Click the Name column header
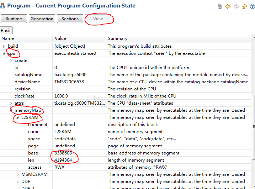 [x=26, y=38]
